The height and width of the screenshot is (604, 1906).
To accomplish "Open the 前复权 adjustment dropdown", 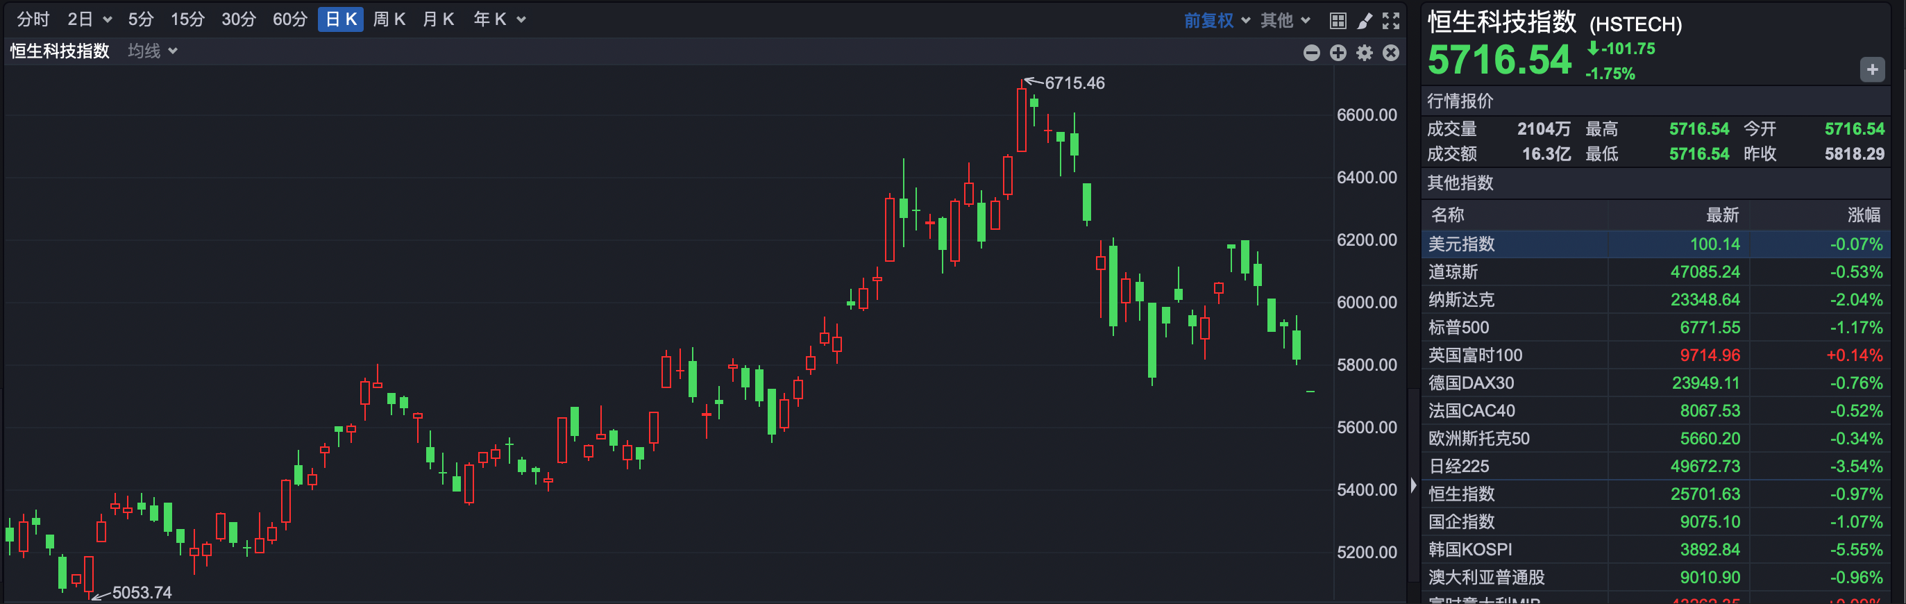I will [1216, 21].
